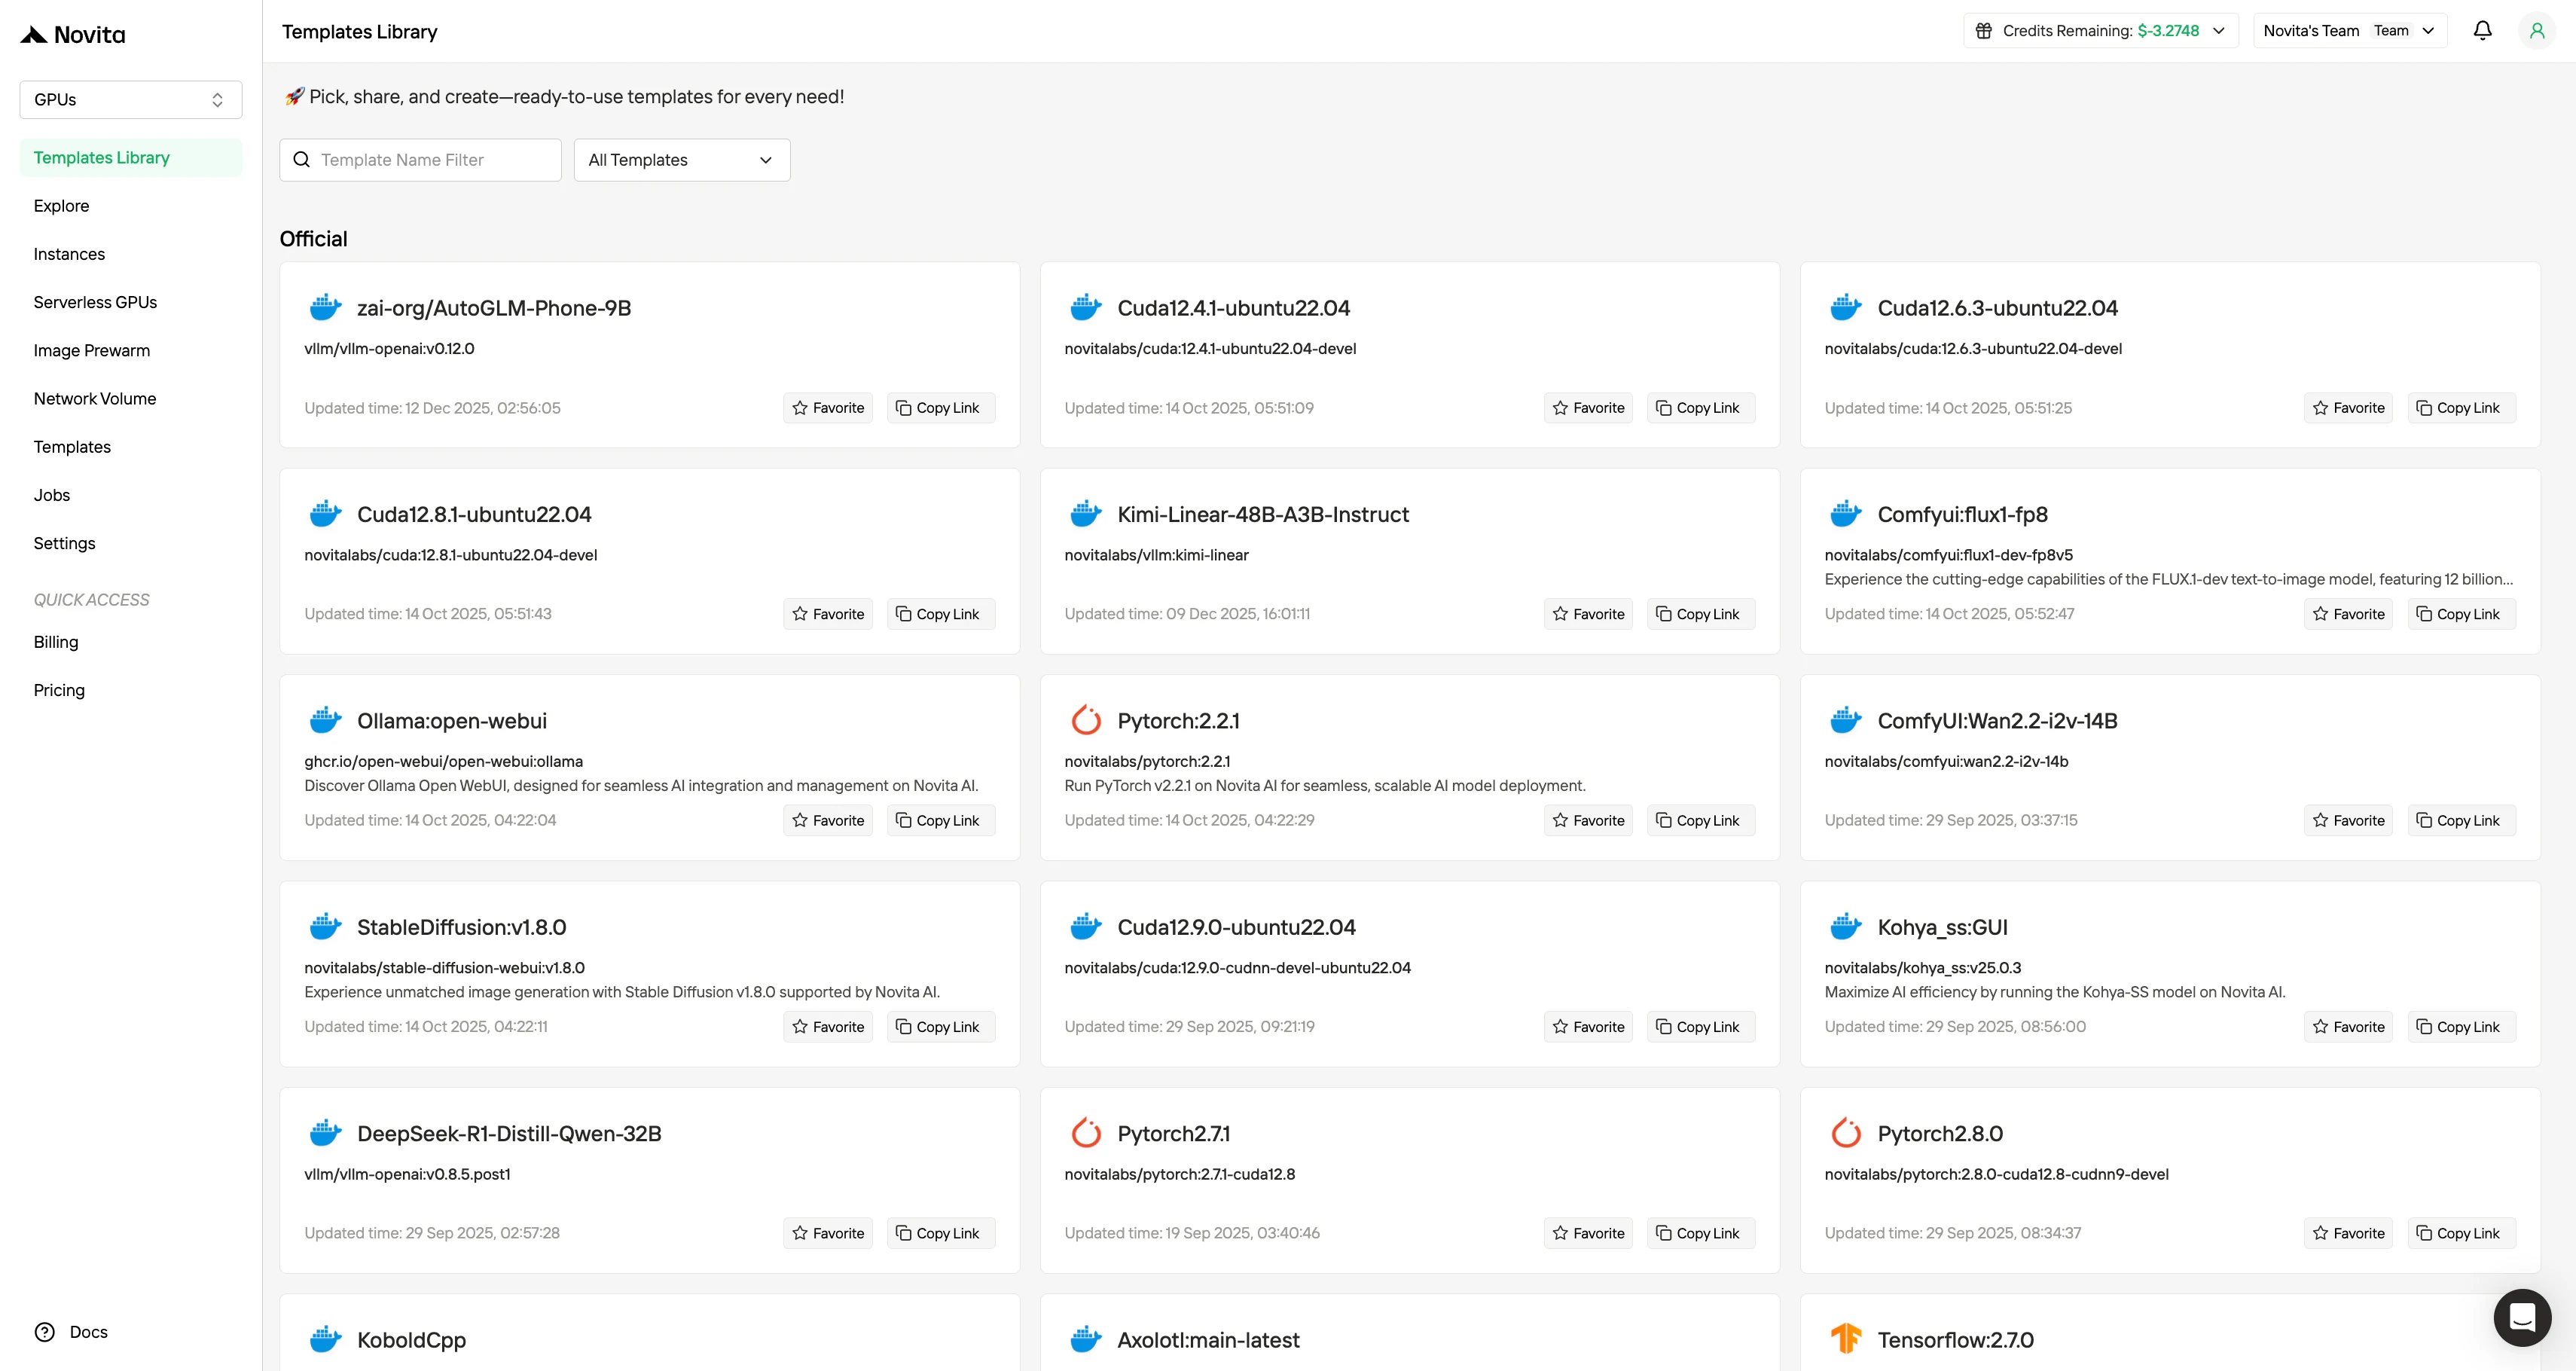Screen dimensions: 2576x1371
Task: Open the GPUs product selector dropdown
Action: click(x=131, y=100)
